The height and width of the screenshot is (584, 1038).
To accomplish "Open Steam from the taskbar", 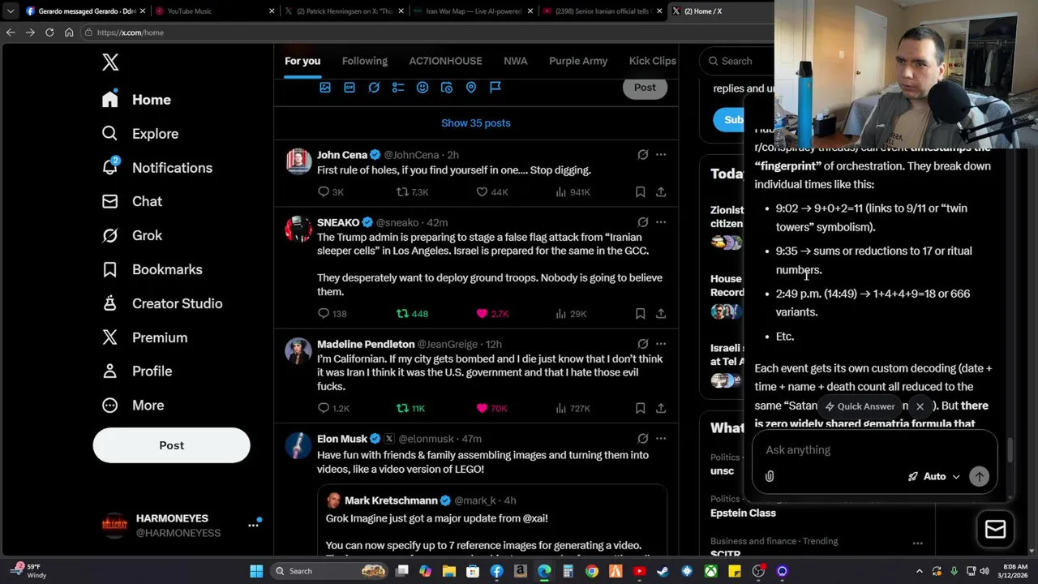I will pyautogui.click(x=663, y=571).
